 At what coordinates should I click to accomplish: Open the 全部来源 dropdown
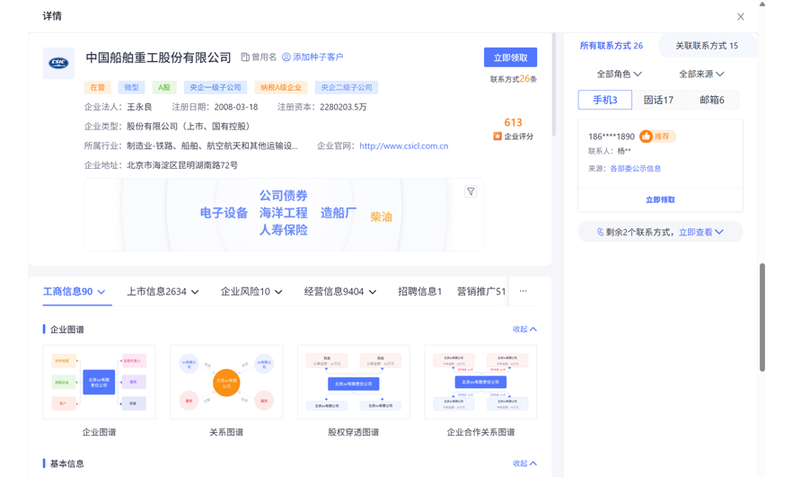pyautogui.click(x=701, y=75)
